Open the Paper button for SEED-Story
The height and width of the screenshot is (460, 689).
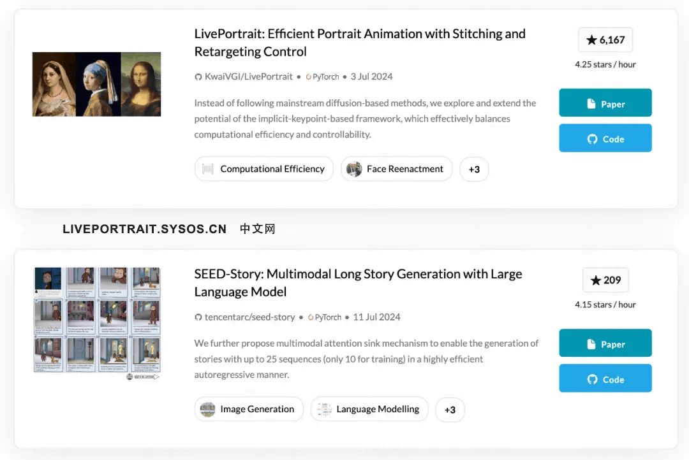[x=605, y=343]
